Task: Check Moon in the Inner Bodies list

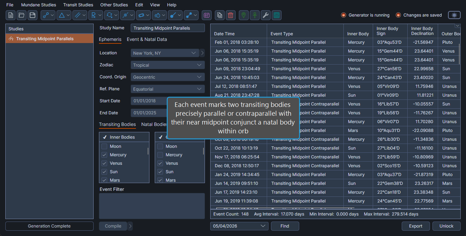Action: click(x=104, y=146)
